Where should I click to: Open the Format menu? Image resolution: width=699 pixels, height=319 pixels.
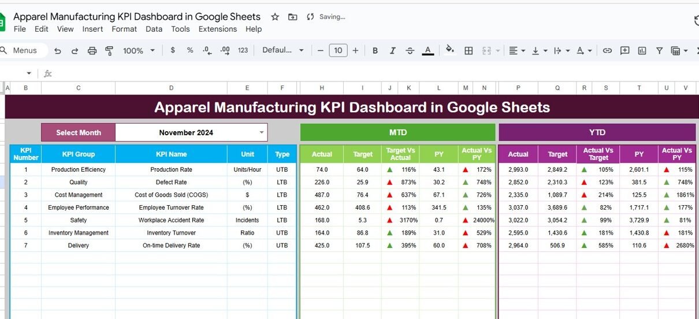(124, 29)
